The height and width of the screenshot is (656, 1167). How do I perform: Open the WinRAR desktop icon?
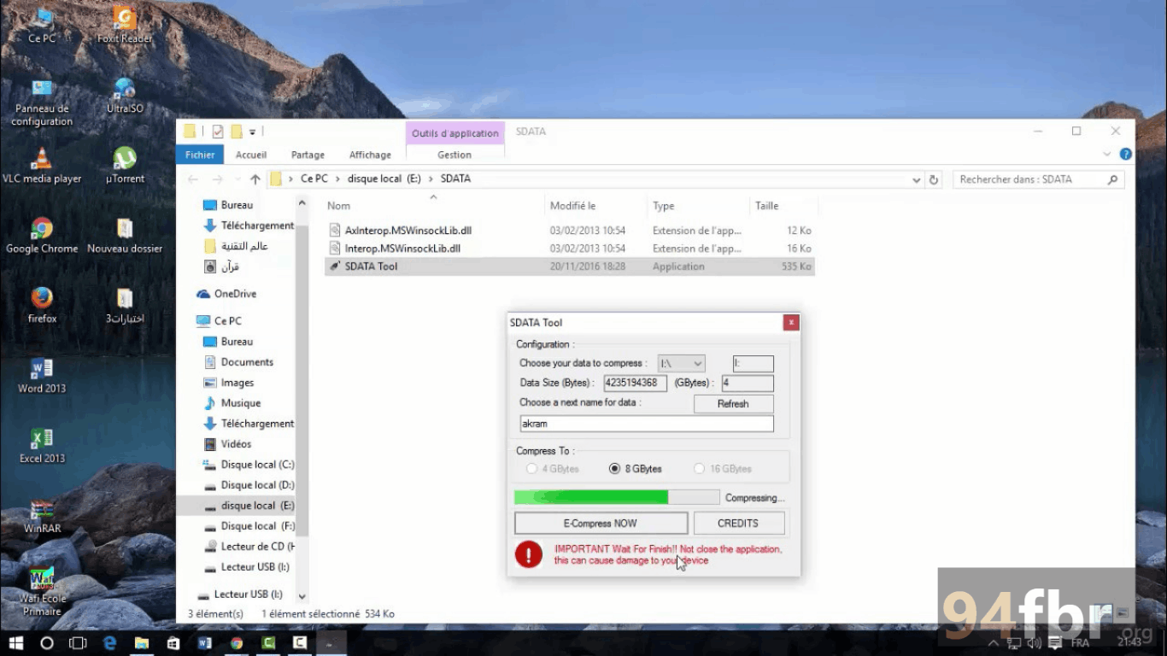click(42, 516)
